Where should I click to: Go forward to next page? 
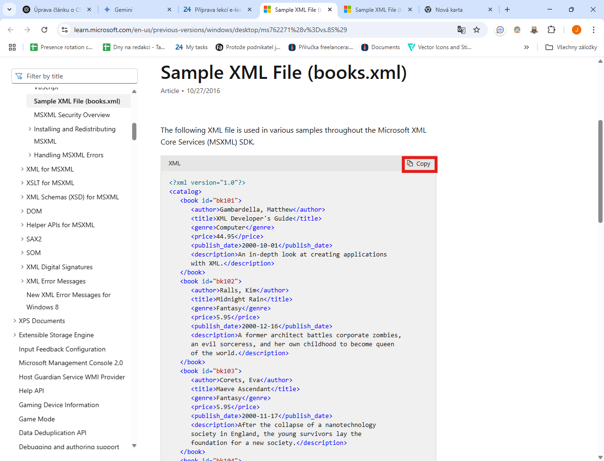[x=27, y=30]
